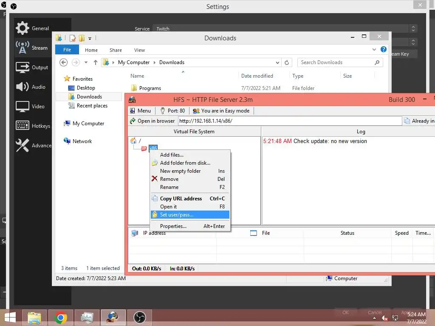Image resolution: width=435 pixels, height=326 pixels.
Task: Click Remove in the context menu
Action: pos(190,179)
